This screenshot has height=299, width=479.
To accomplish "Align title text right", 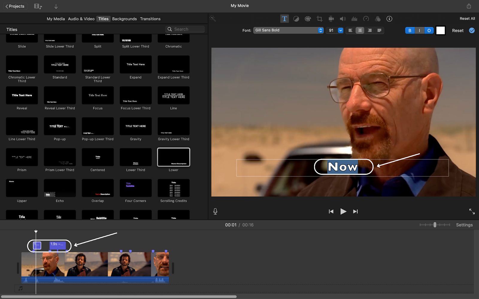I will (370, 30).
